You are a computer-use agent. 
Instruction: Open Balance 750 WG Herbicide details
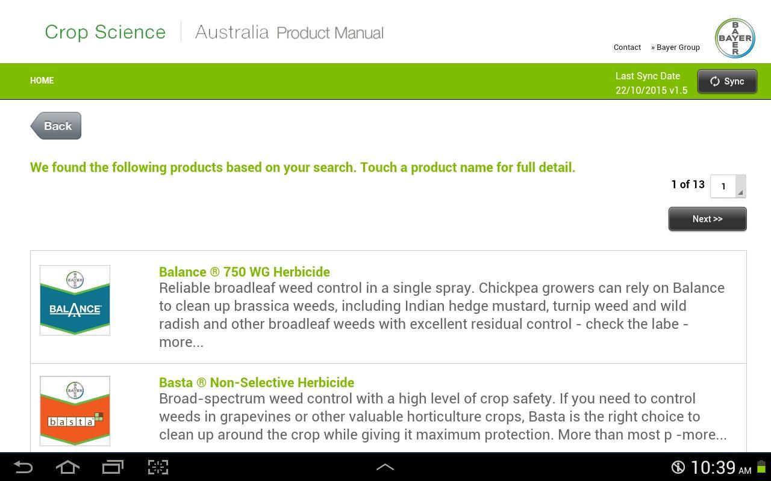(x=244, y=272)
